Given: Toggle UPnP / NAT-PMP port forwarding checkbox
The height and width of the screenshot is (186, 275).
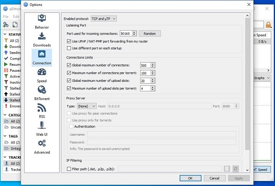Looking at the screenshot, I should [x=69, y=42].
